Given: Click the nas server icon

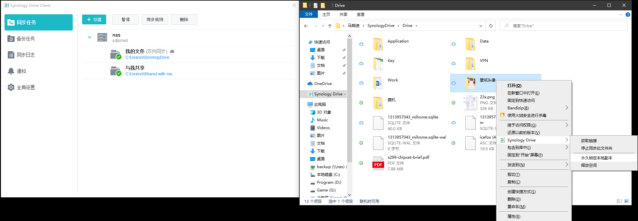Looking at the screenshot, I should [102, 37].
